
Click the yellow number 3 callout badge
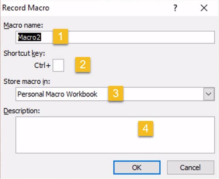116,93
